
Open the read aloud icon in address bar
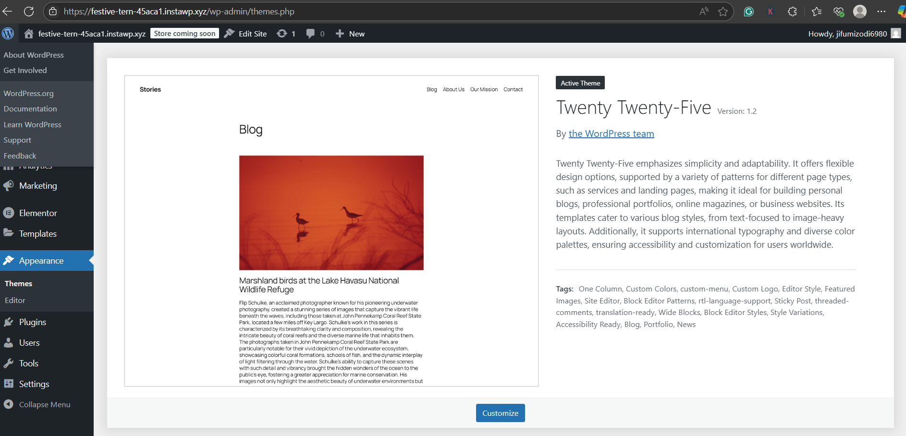click(704, 12)
